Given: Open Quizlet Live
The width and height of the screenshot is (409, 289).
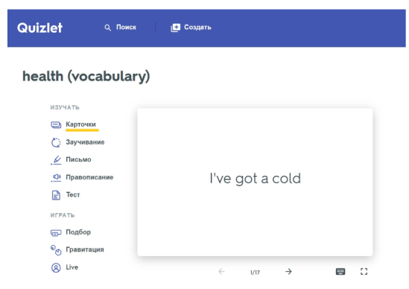Looking at the screenshot, I should point(72,267).
